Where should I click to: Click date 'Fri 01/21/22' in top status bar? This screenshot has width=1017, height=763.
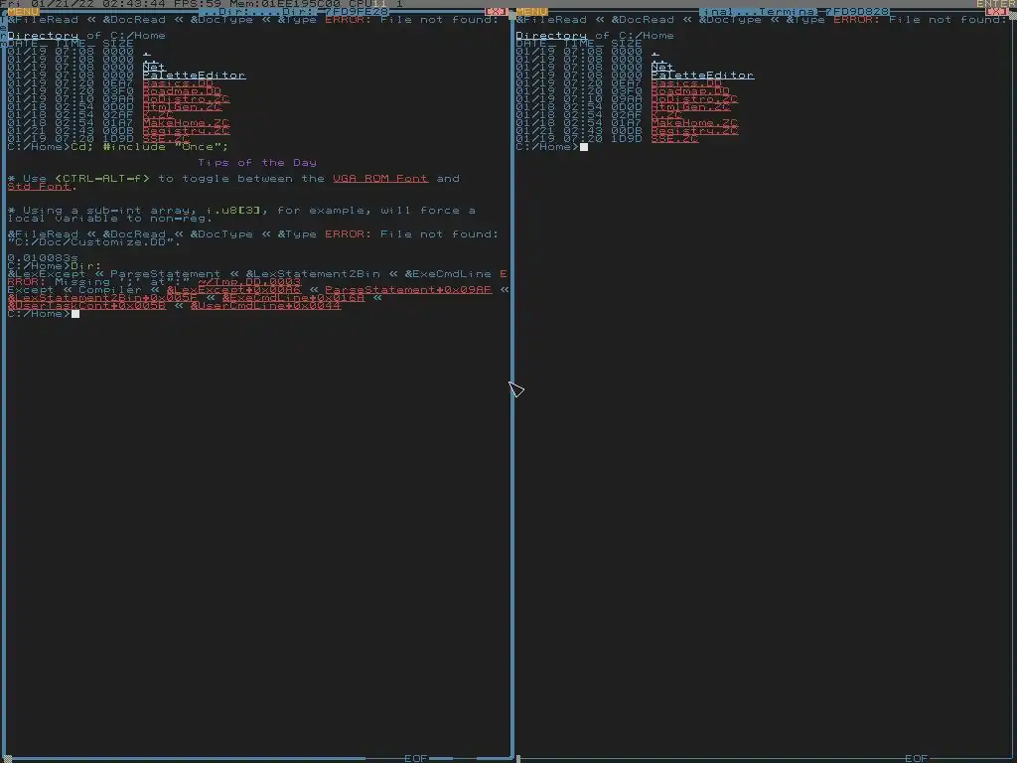click(48, 4)
